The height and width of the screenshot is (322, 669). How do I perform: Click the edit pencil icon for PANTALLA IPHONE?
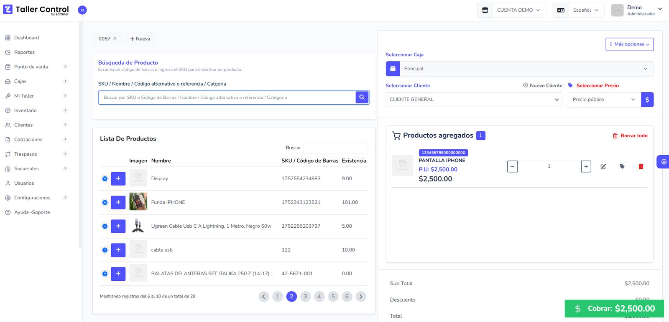point(603,166)
